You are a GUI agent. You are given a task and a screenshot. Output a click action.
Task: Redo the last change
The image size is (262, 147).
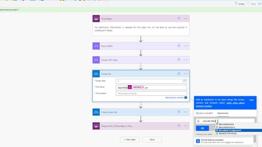tap(251, 4)
